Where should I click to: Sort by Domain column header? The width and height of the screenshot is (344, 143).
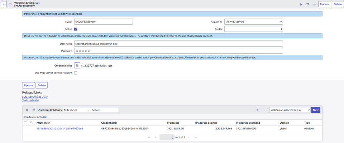point(284,123)
